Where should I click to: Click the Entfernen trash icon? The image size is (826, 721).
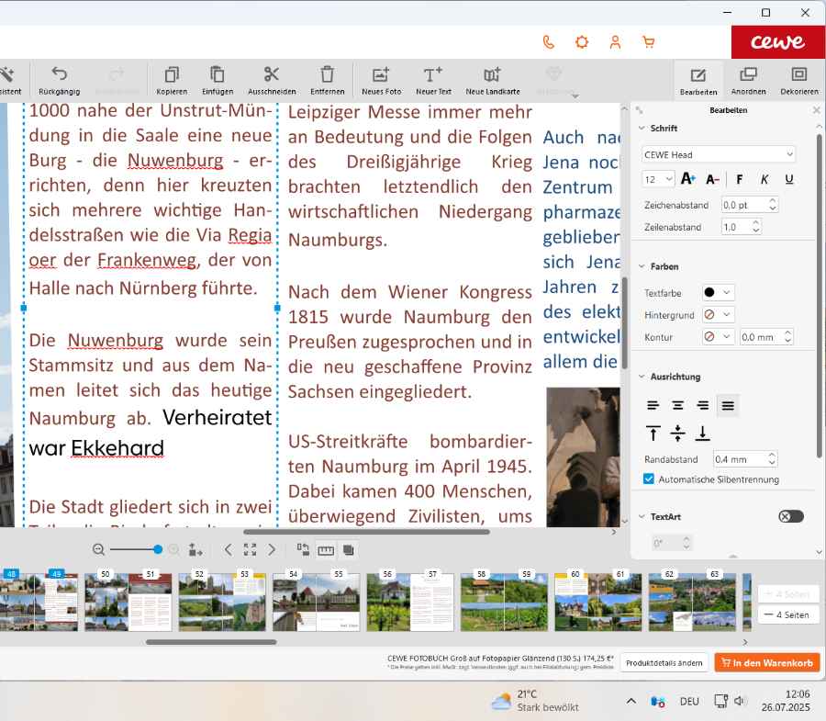[327, 75]
